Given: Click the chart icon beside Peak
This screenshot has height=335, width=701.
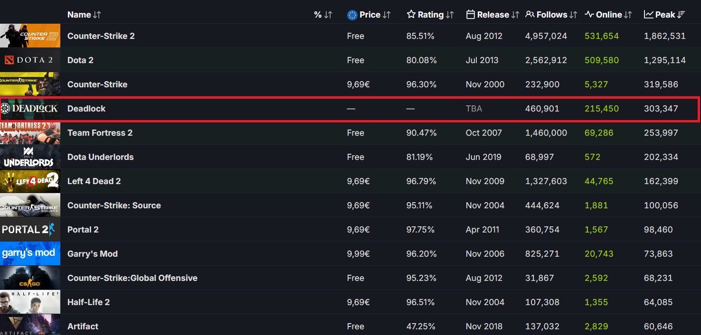Looking at the screenshot, I should 649,15.
